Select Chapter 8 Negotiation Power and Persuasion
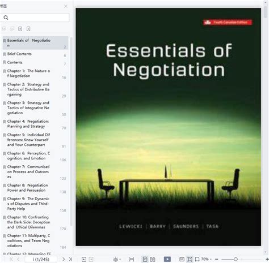The width and height of the screenshot is (269, 263). [27, 188]
